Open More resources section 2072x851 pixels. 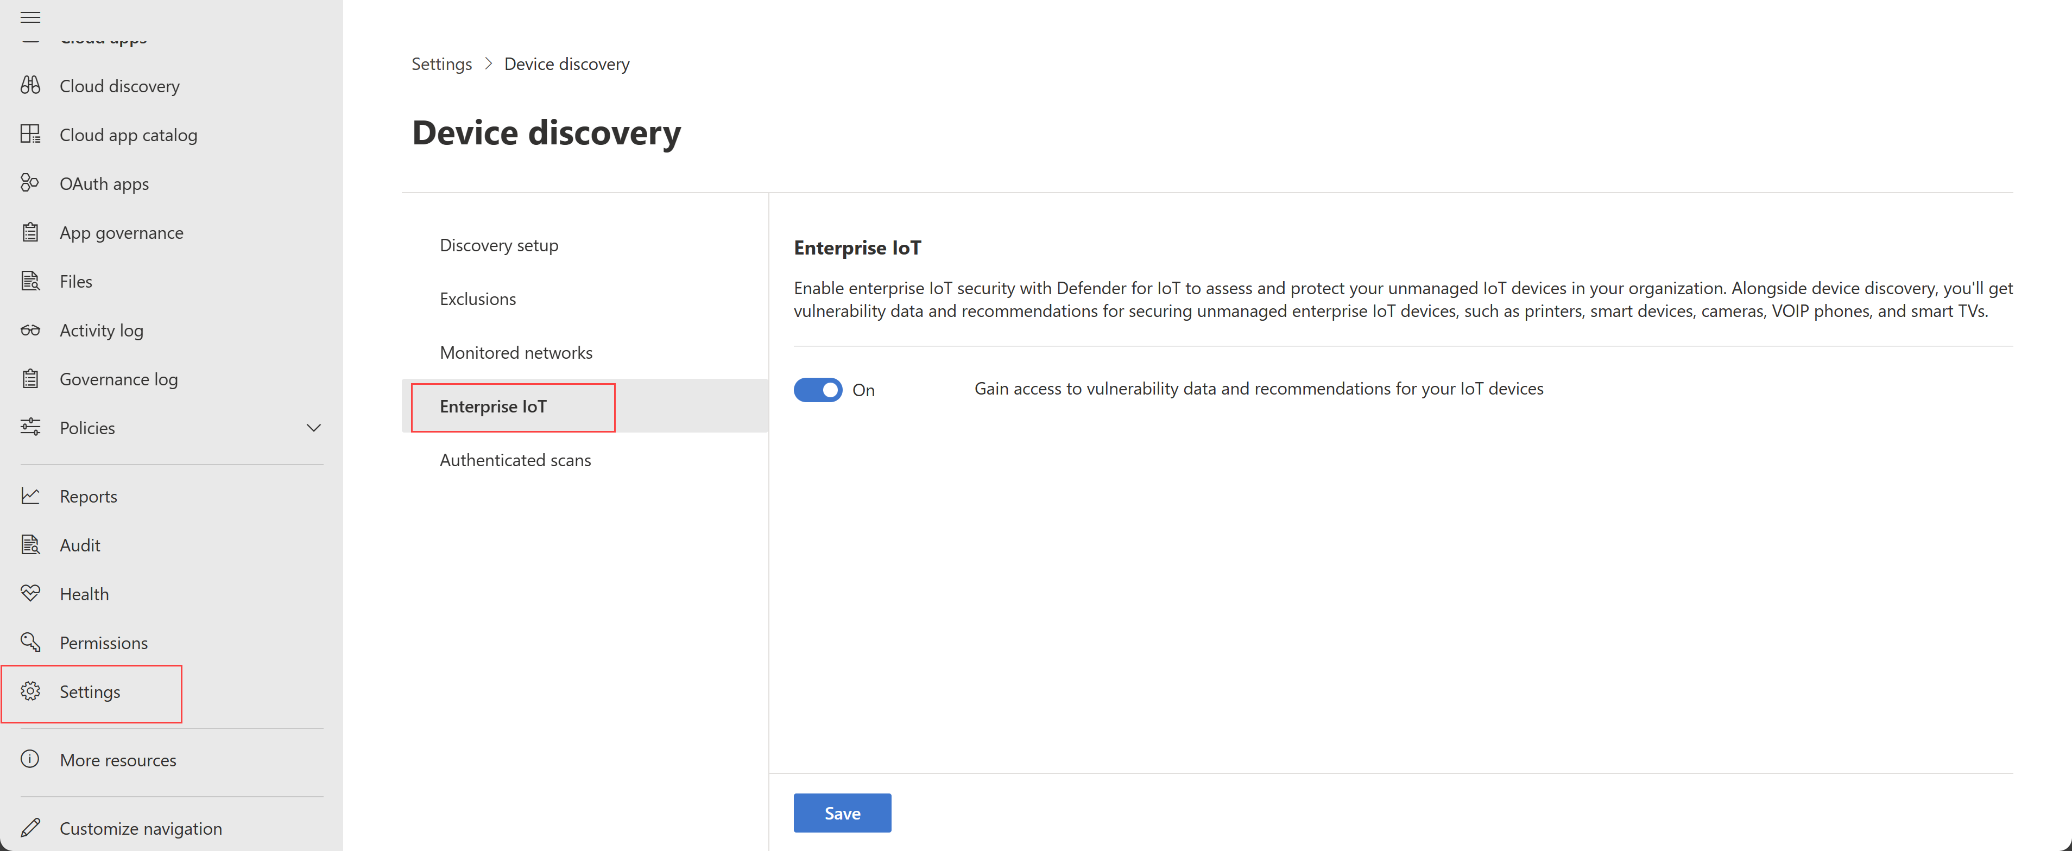pyautogui.click(x=118, y=760)
